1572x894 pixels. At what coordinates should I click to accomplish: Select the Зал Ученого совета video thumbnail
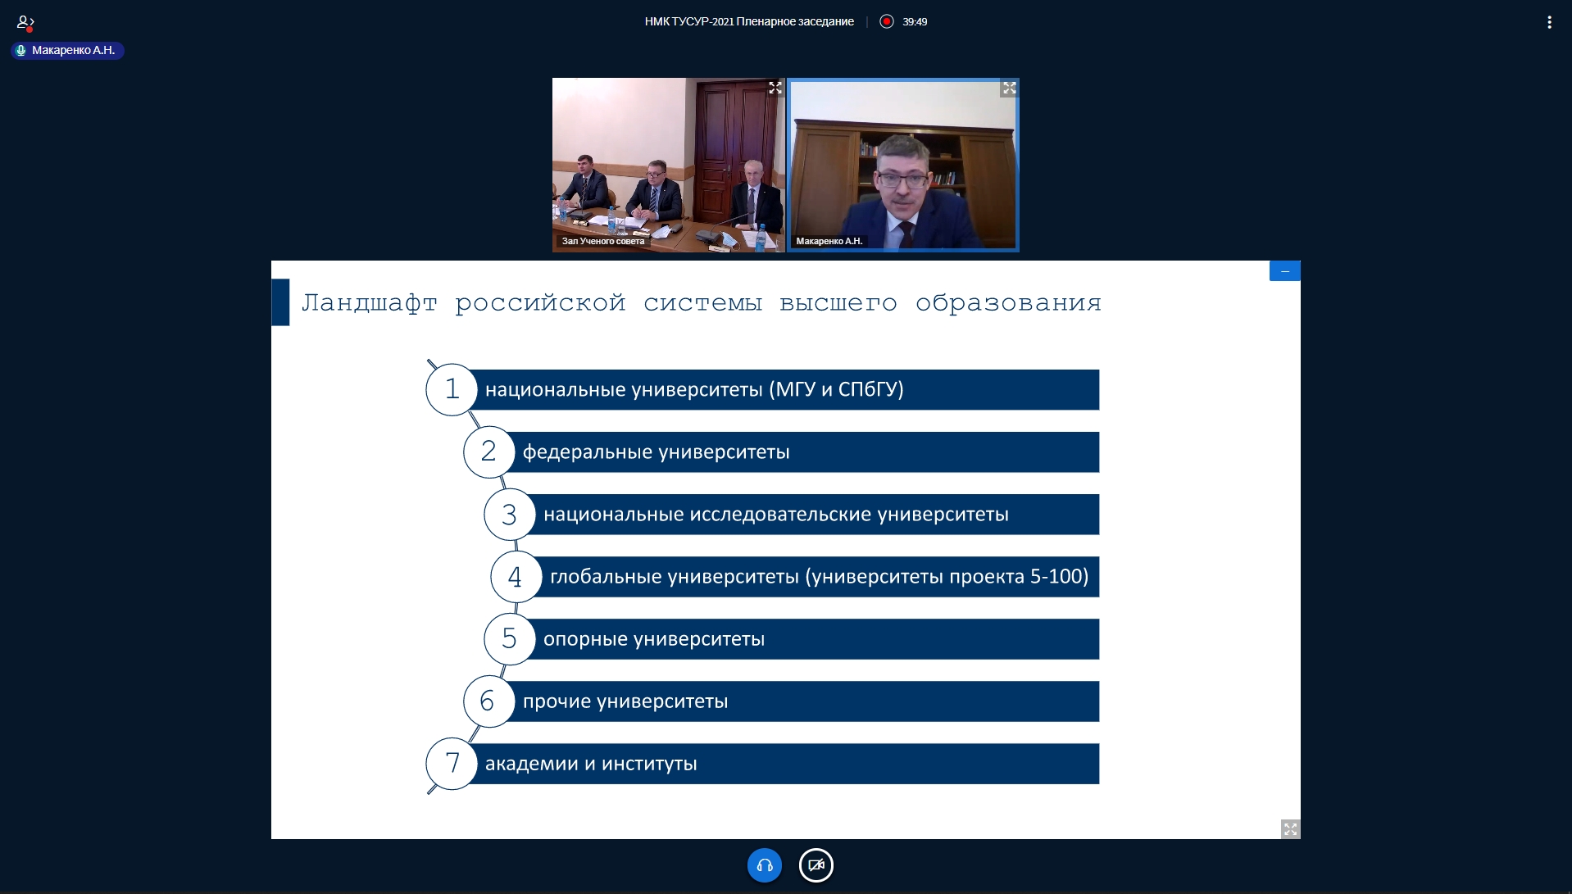668,164
